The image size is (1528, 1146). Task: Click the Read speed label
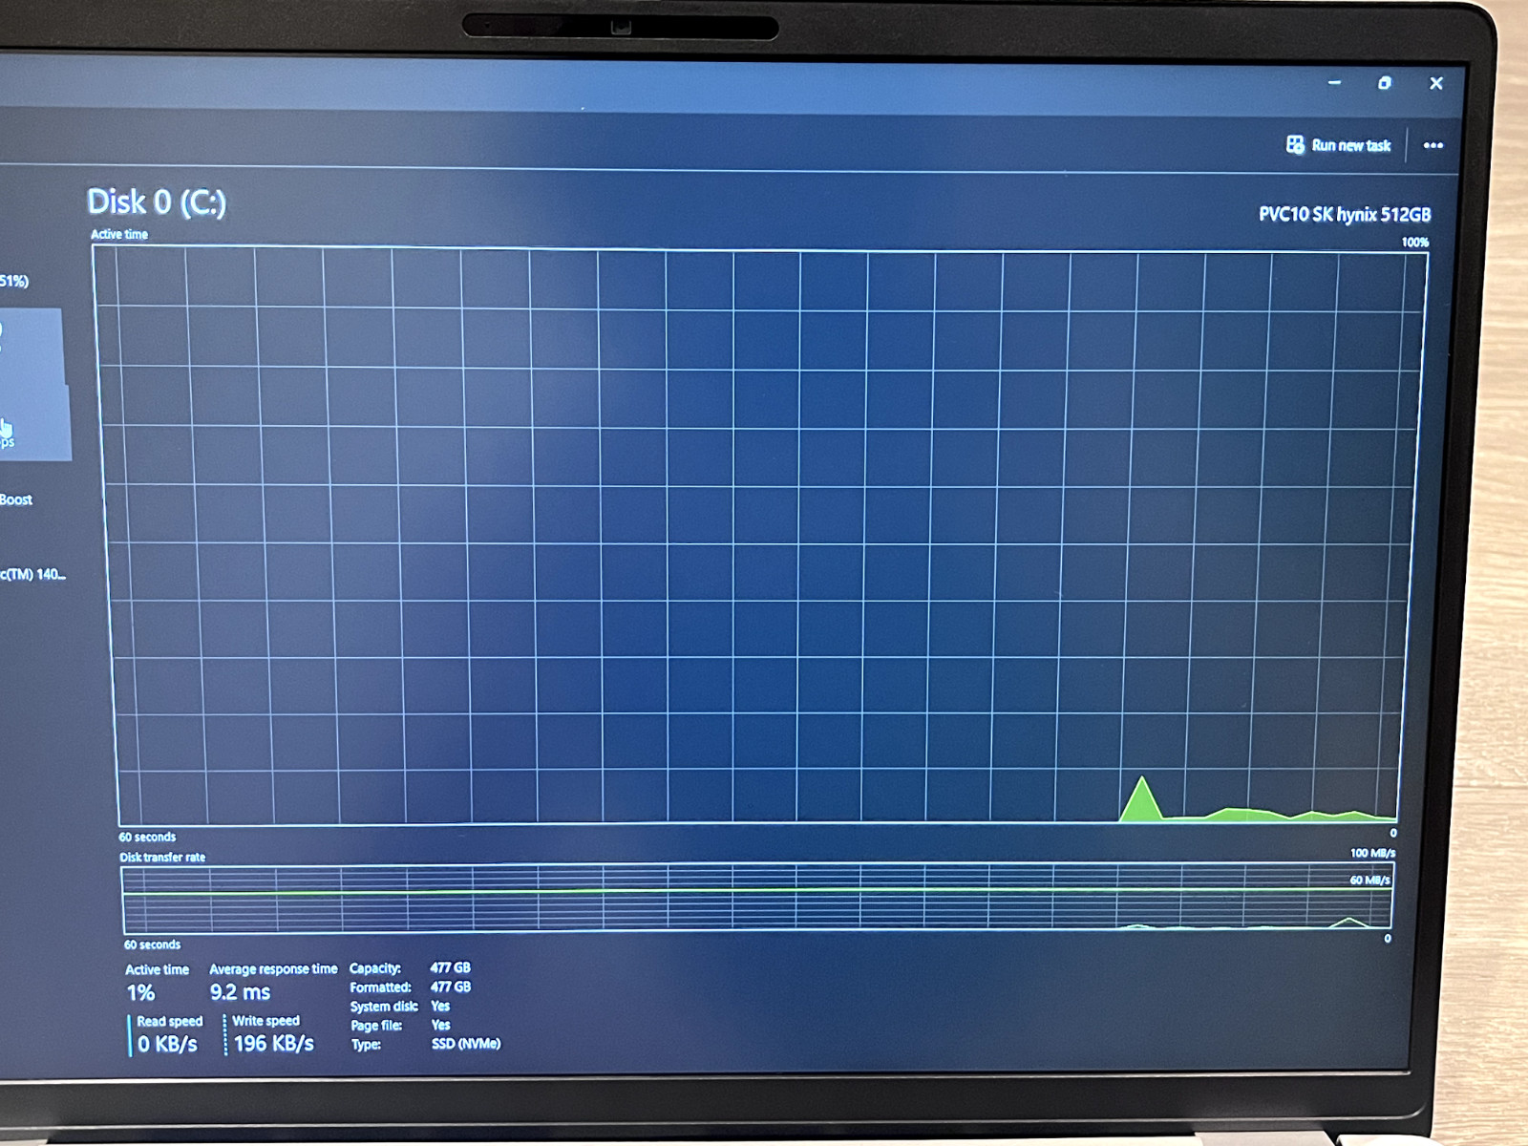(169, 1021)
